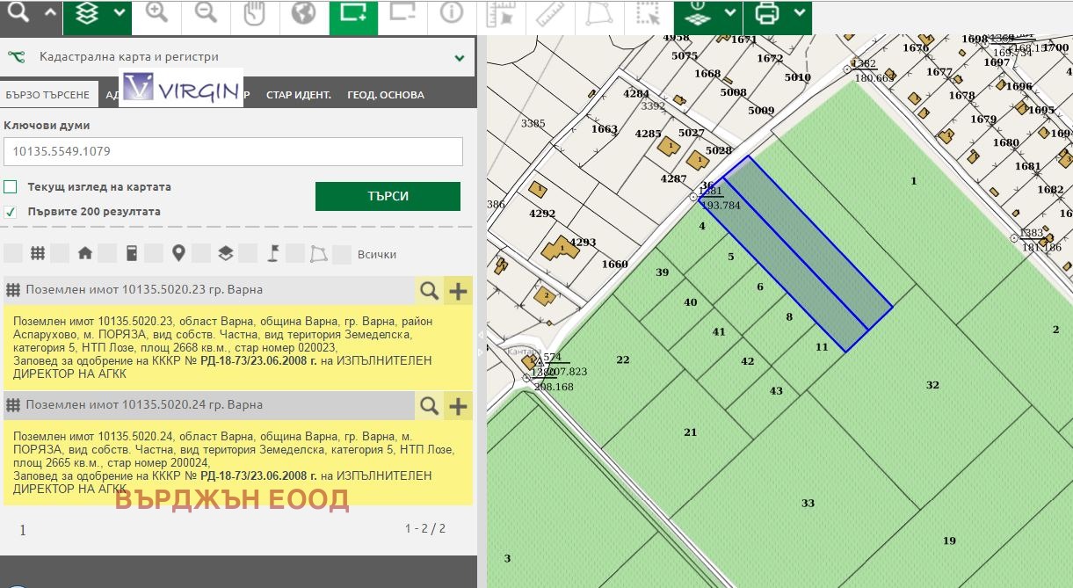Pick the ruler distance measure tool

[x=550, y=15]
